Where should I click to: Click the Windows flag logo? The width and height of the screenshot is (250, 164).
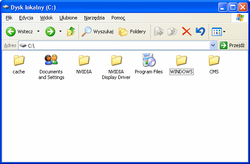click(240, 18)
